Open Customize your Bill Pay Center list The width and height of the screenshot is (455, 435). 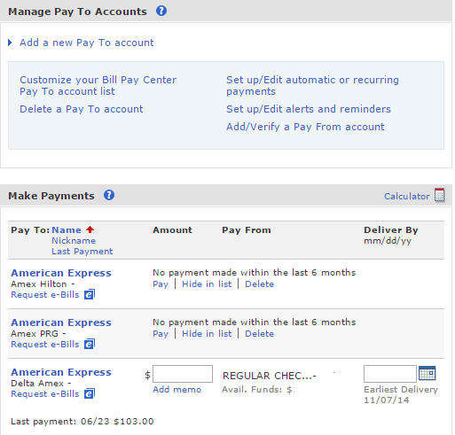tap(98, 85)
